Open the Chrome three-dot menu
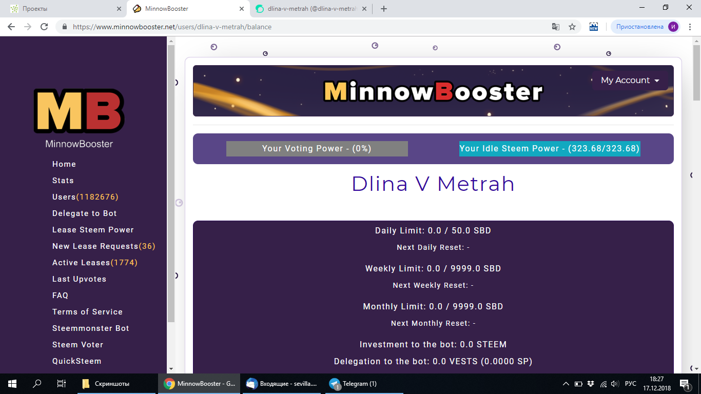Viewport: 701px width, 394px height. (689, 27)
